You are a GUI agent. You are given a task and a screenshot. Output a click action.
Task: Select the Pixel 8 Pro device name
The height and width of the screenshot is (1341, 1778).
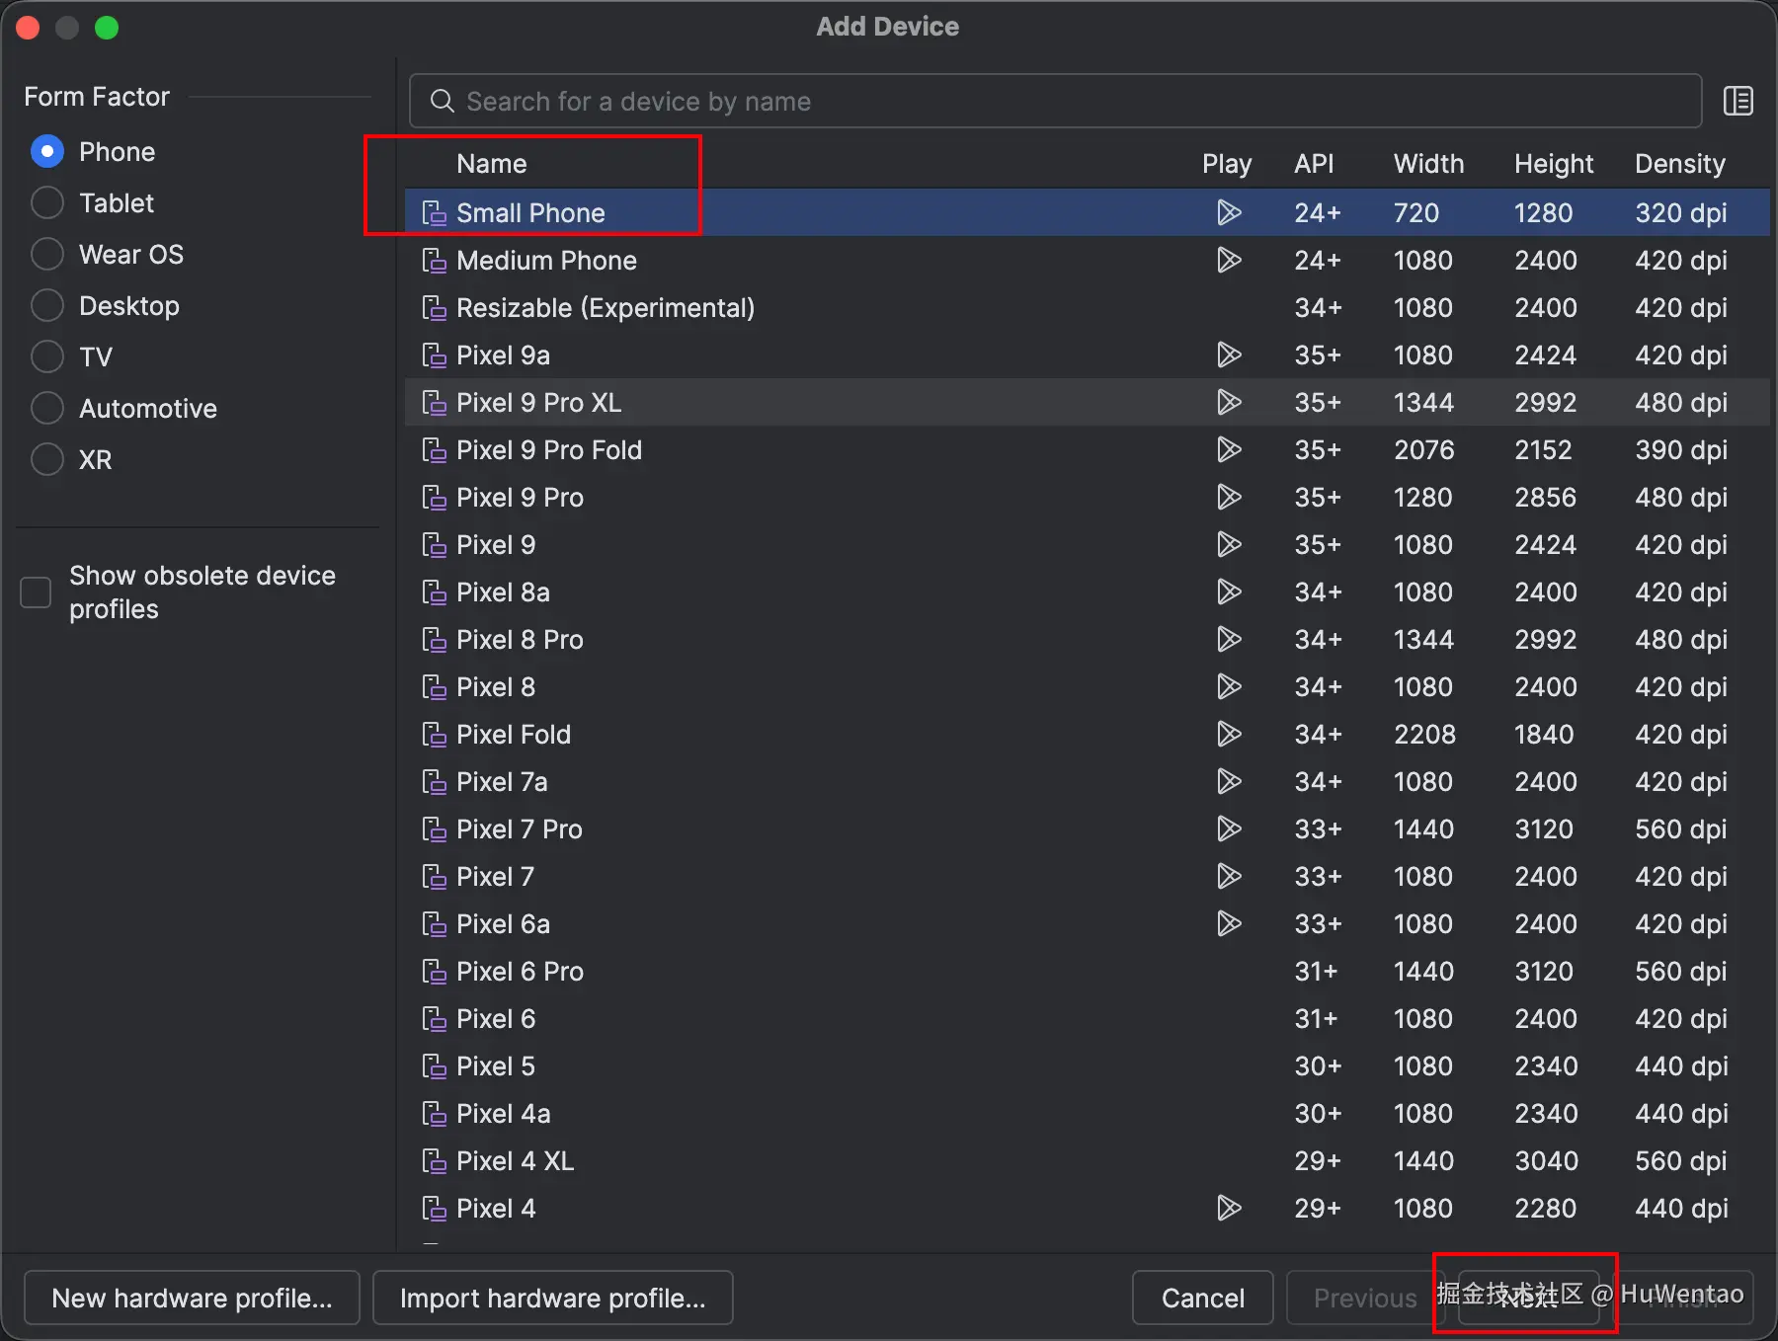[520, 640]
